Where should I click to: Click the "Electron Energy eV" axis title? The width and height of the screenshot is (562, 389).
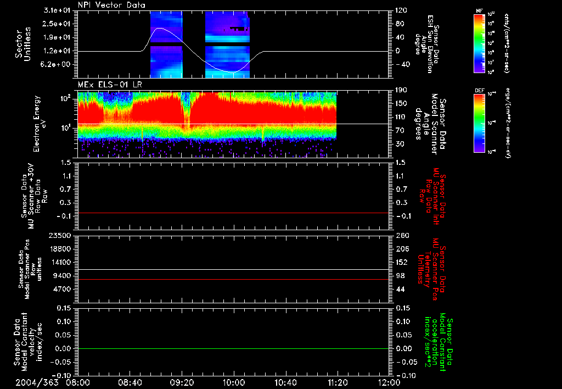[x=41, y=124]
